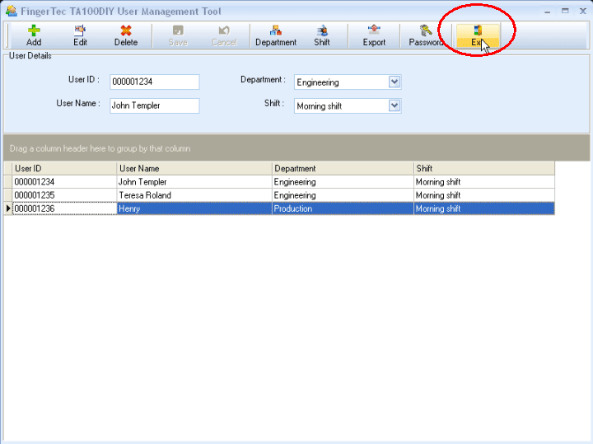Click the row selector for 000001234 row
The height and width of the screenshot is (444, 593).
tap(8, 182)
